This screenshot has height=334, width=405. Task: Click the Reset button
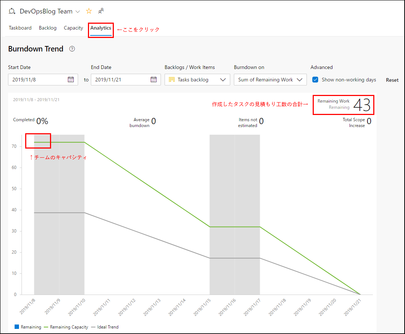[x=392, y=80]
